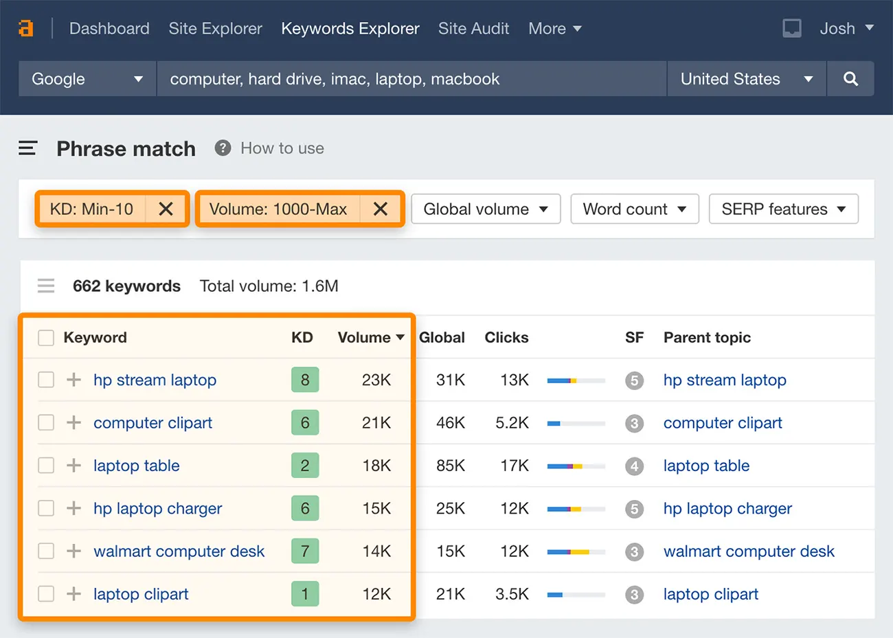Open the More menu in navigation
The image size is (893, 638).
point(554,28)
